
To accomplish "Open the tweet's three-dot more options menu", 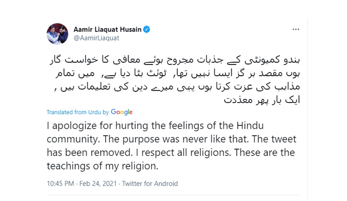I will 295,30.
